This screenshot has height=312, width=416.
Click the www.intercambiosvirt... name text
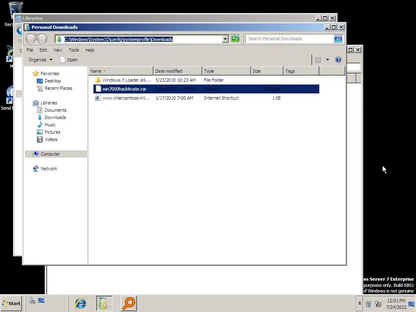point(126,98)
